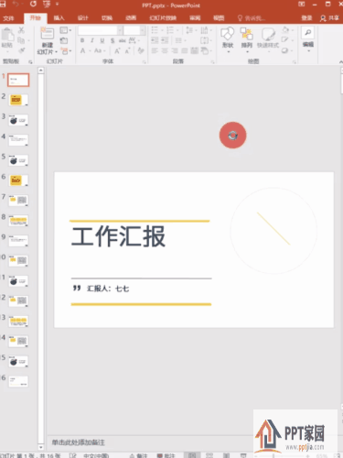The image size is (343, 458).
Task: Toggle Align Left paragraph
Action: pos(155,50)
